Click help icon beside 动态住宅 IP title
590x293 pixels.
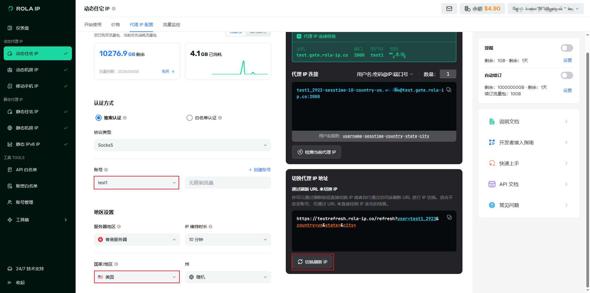coord(114,9)
